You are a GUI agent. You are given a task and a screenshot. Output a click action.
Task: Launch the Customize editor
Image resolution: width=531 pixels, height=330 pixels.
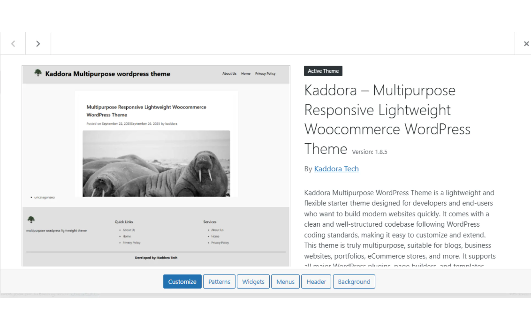[x=182, y=281]
